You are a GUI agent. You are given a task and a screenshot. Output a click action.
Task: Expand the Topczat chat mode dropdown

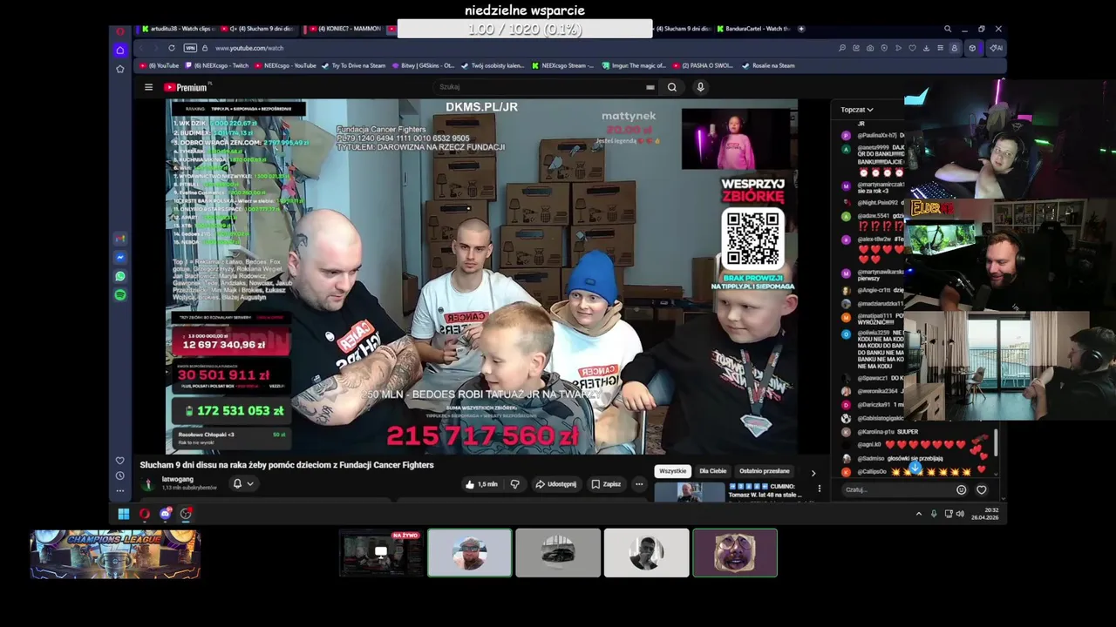point(856,110)
